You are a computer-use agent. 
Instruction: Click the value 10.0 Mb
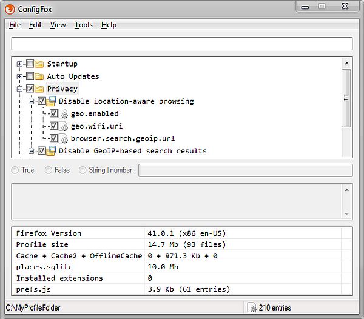click(163, 267)
